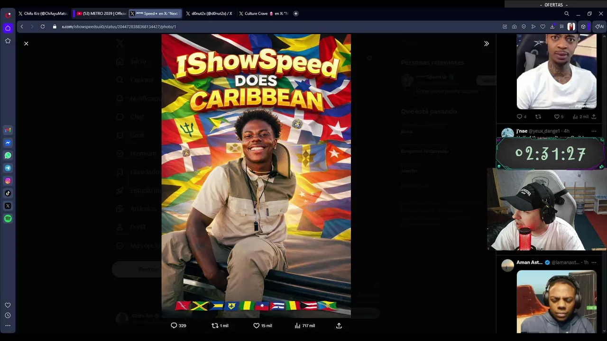
Task: Reply on top tweet with 4 comments
Action: [x=522, y=117]
